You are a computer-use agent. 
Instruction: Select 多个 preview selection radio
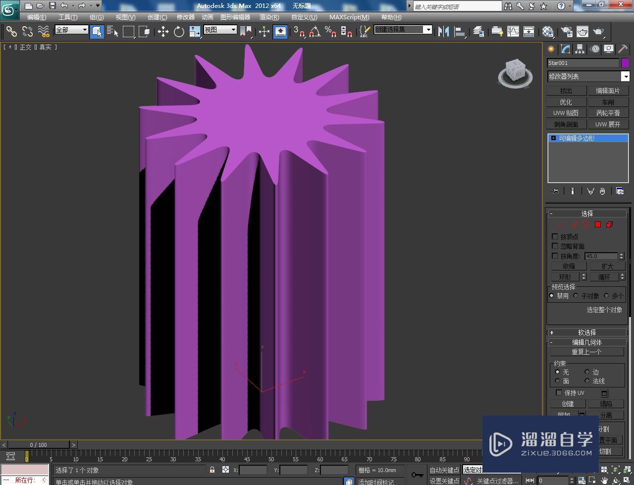606,296
